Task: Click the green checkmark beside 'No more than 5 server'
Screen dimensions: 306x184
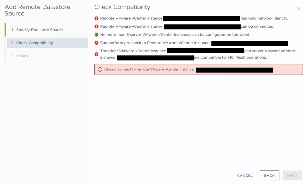Action: pyautogui.click(x=96, y=35)
